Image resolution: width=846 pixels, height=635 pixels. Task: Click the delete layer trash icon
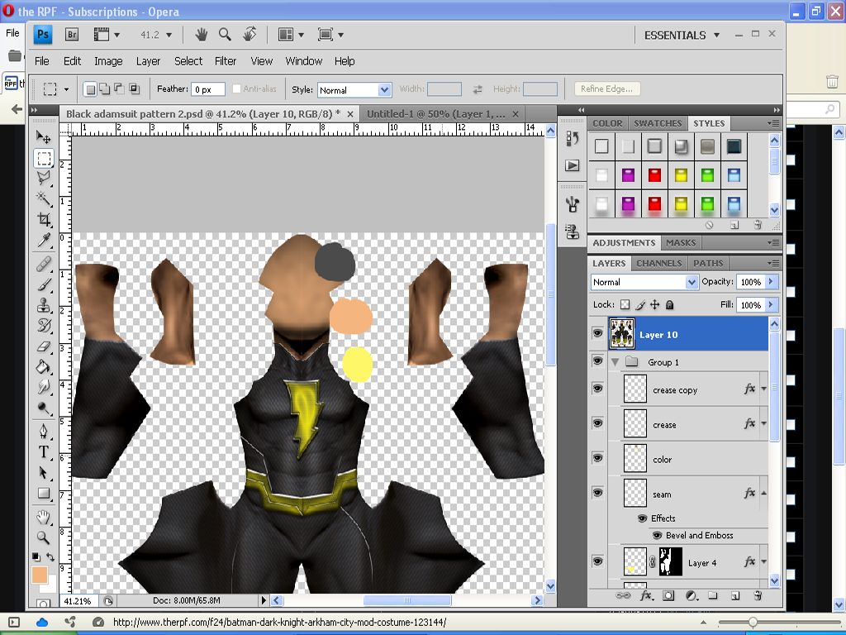[758, 595]
